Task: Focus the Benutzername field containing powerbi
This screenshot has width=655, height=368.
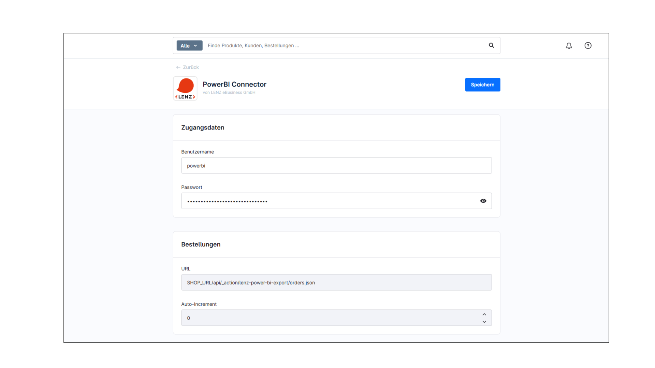Action: coord(336,166)
